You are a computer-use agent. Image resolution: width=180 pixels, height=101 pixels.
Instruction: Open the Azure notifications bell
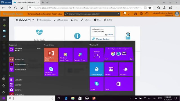124,14
